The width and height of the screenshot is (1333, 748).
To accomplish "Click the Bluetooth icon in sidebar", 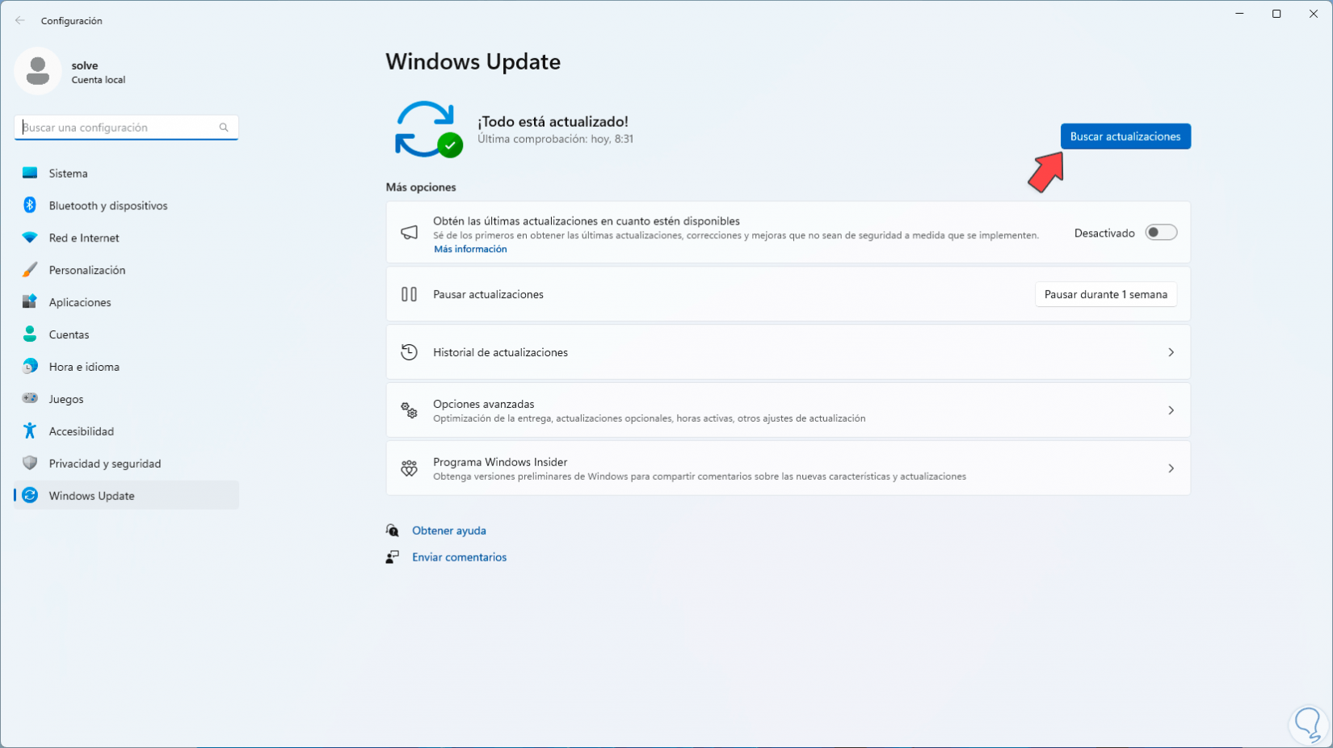I will (x=30, y=205).
